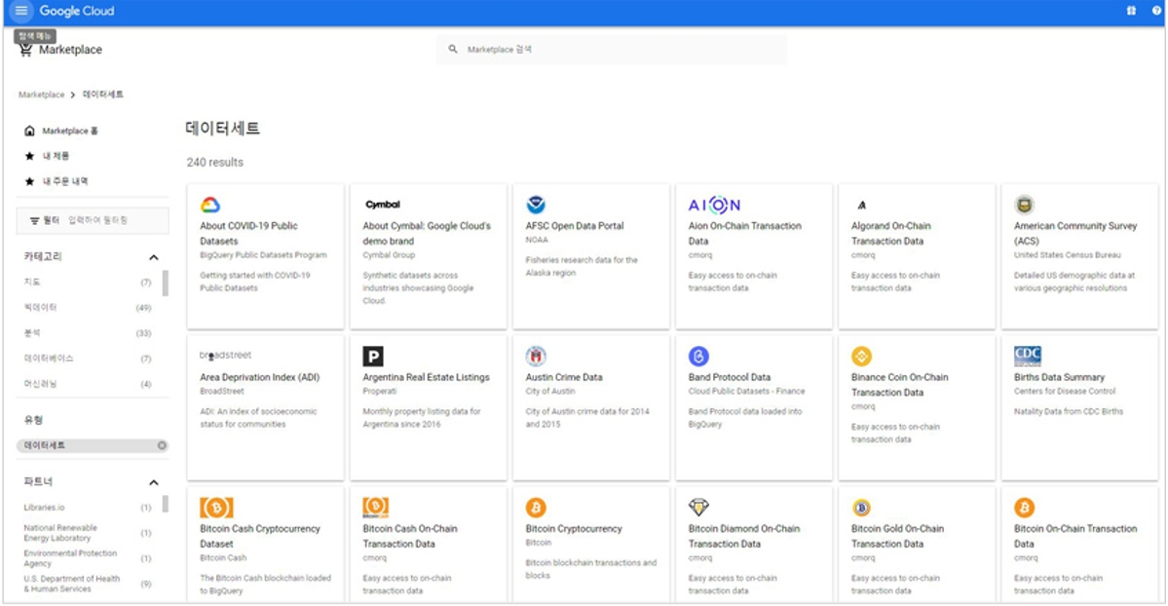Click the funnel filter icon in sidebar
1168x606 pixels.
[34, 220]
